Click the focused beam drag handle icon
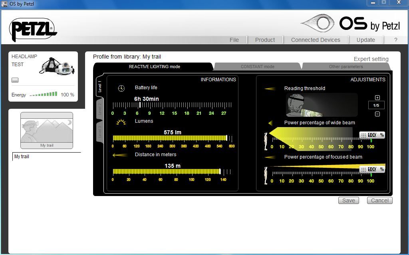409x255 pixels. pyautogui.click(x=363, y=170)
